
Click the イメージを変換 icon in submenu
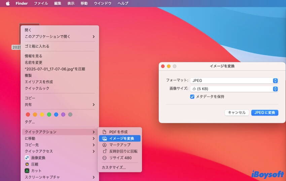tap(104, 139)
